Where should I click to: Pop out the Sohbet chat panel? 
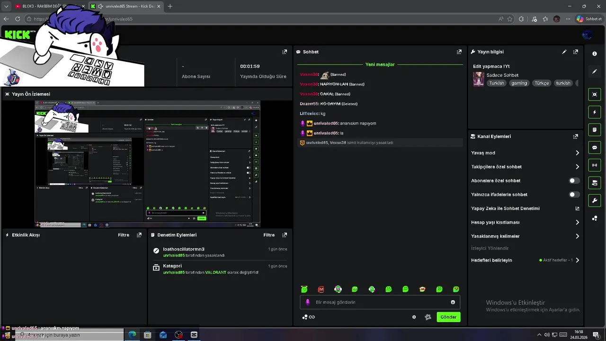point(459,52)
